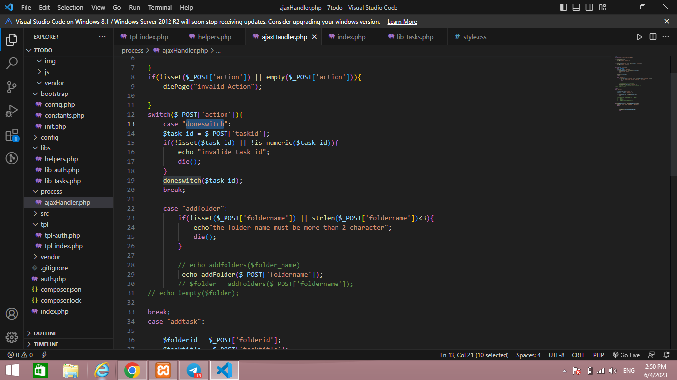Open File Explorer from the taskbar

(x=71, y=370)
